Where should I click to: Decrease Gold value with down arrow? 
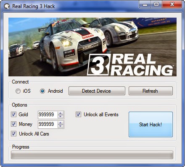coord(61,117)
